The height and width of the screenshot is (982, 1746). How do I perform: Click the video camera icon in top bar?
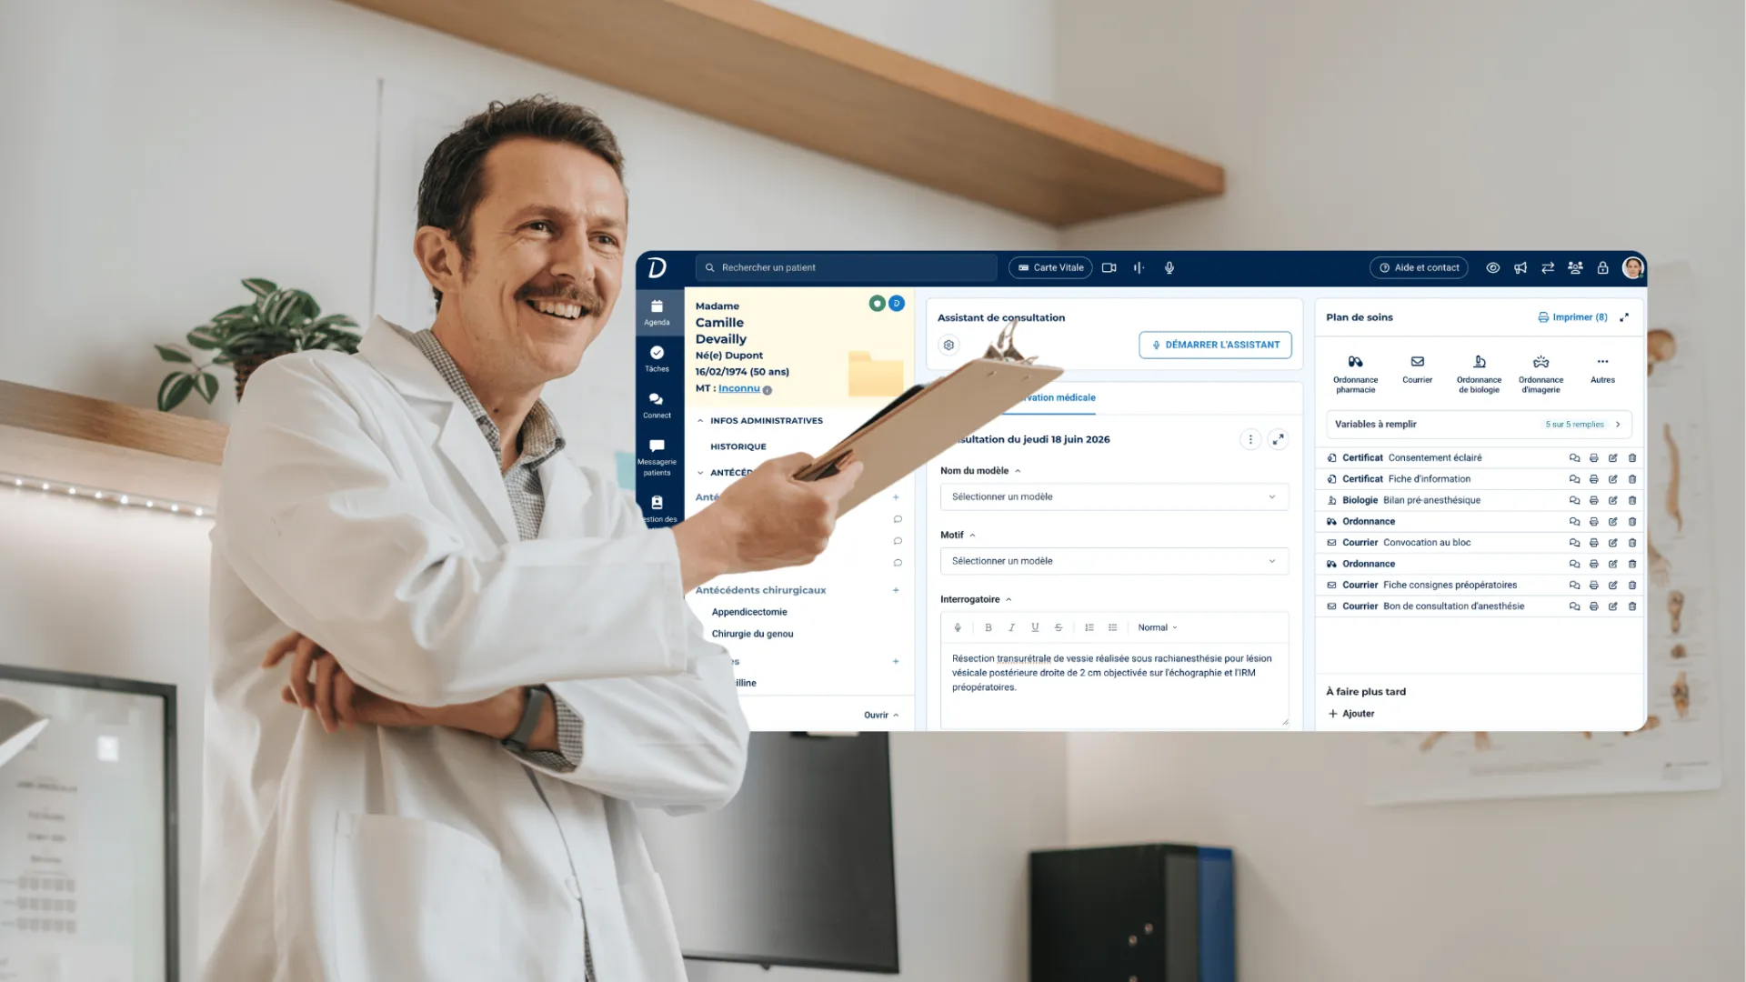click(x=1109, y=267)
